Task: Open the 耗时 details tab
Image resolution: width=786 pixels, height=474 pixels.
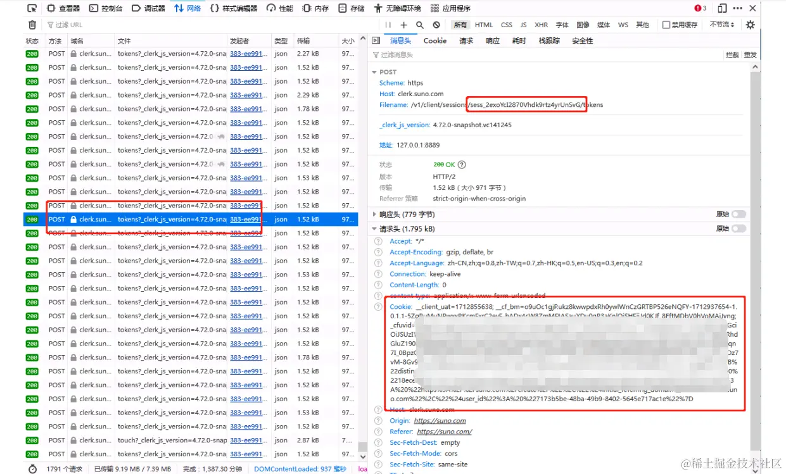Action: point(519,41)
